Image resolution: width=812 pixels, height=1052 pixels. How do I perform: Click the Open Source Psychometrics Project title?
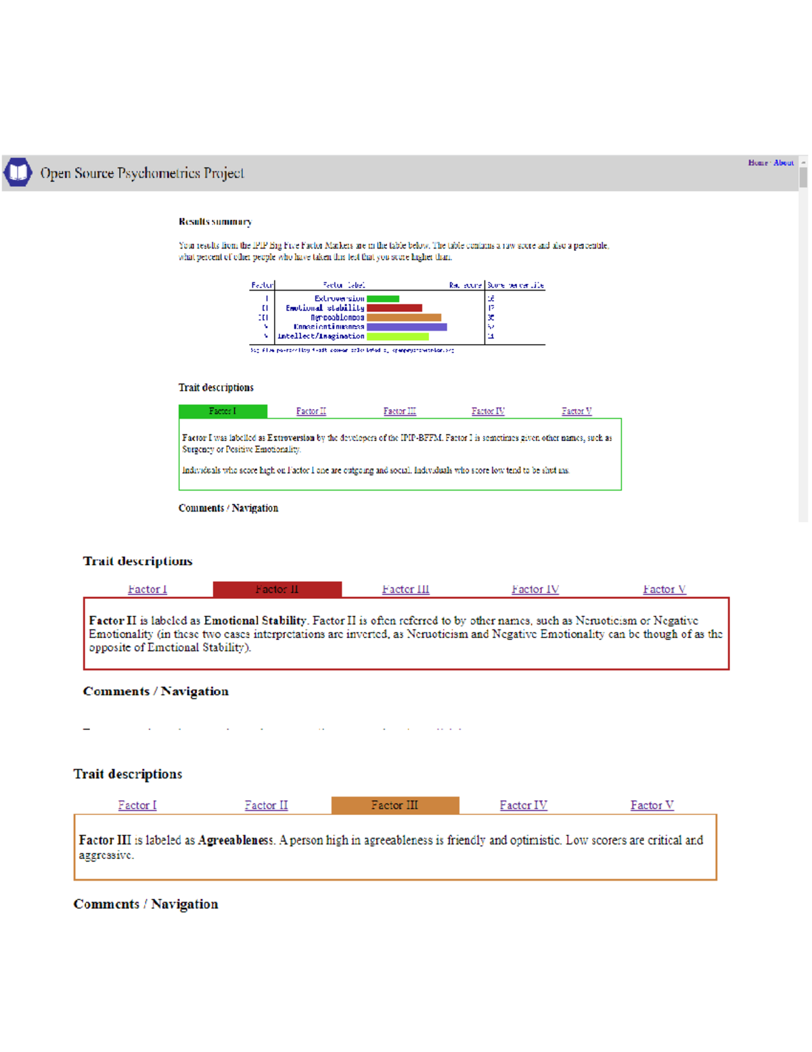142,173
